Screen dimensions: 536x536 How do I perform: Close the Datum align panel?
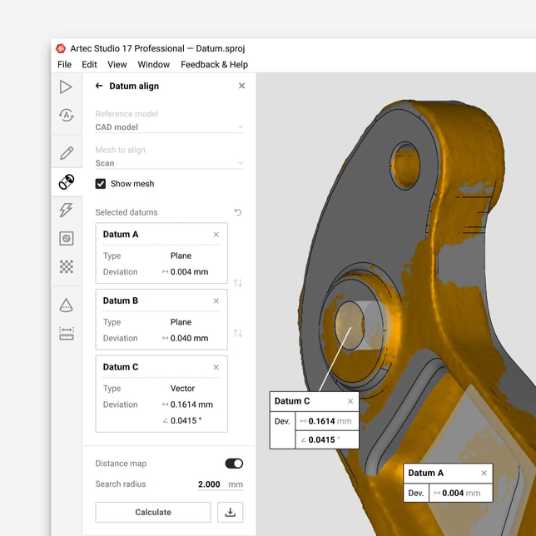pyautogui.click(x=241, y=86)
